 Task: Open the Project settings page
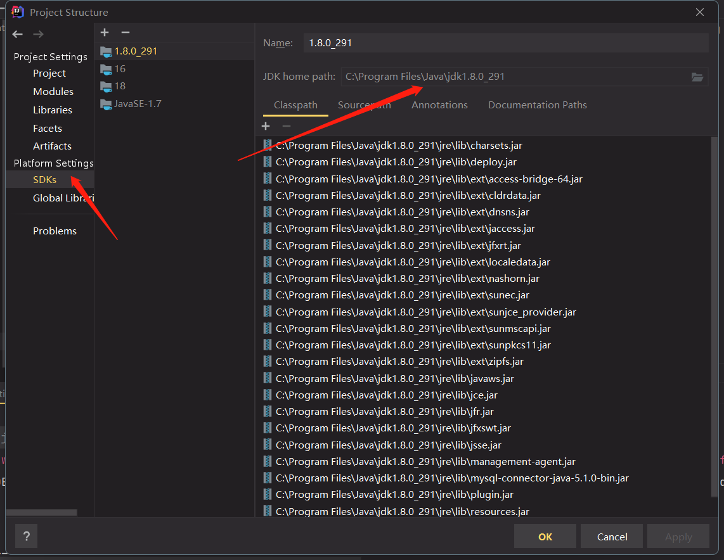(x=49, y=73)
